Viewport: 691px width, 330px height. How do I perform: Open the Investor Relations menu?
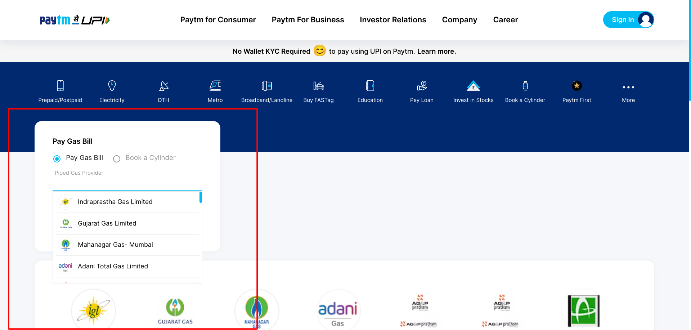pyautogui.click(x=393, y=20)
